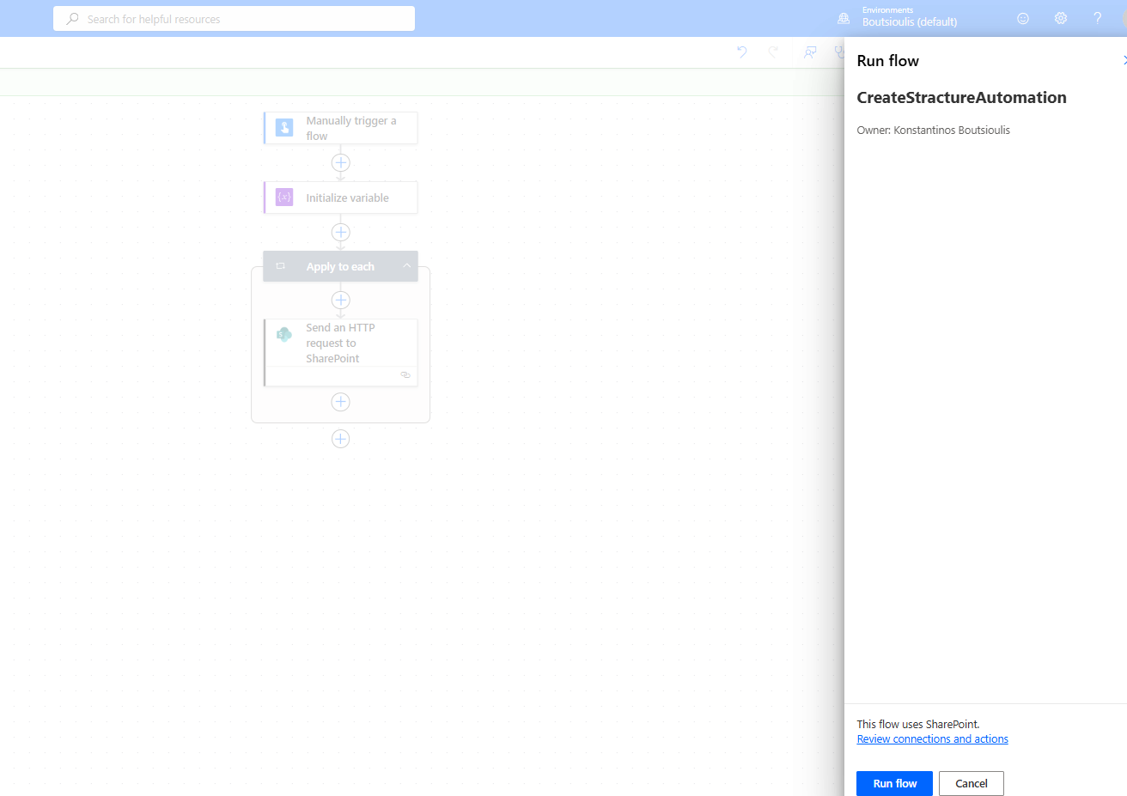The image size is (1127, 796).
Task: Select Send an HTTP request to SharePoint
Action: click(x=341, y=343)
